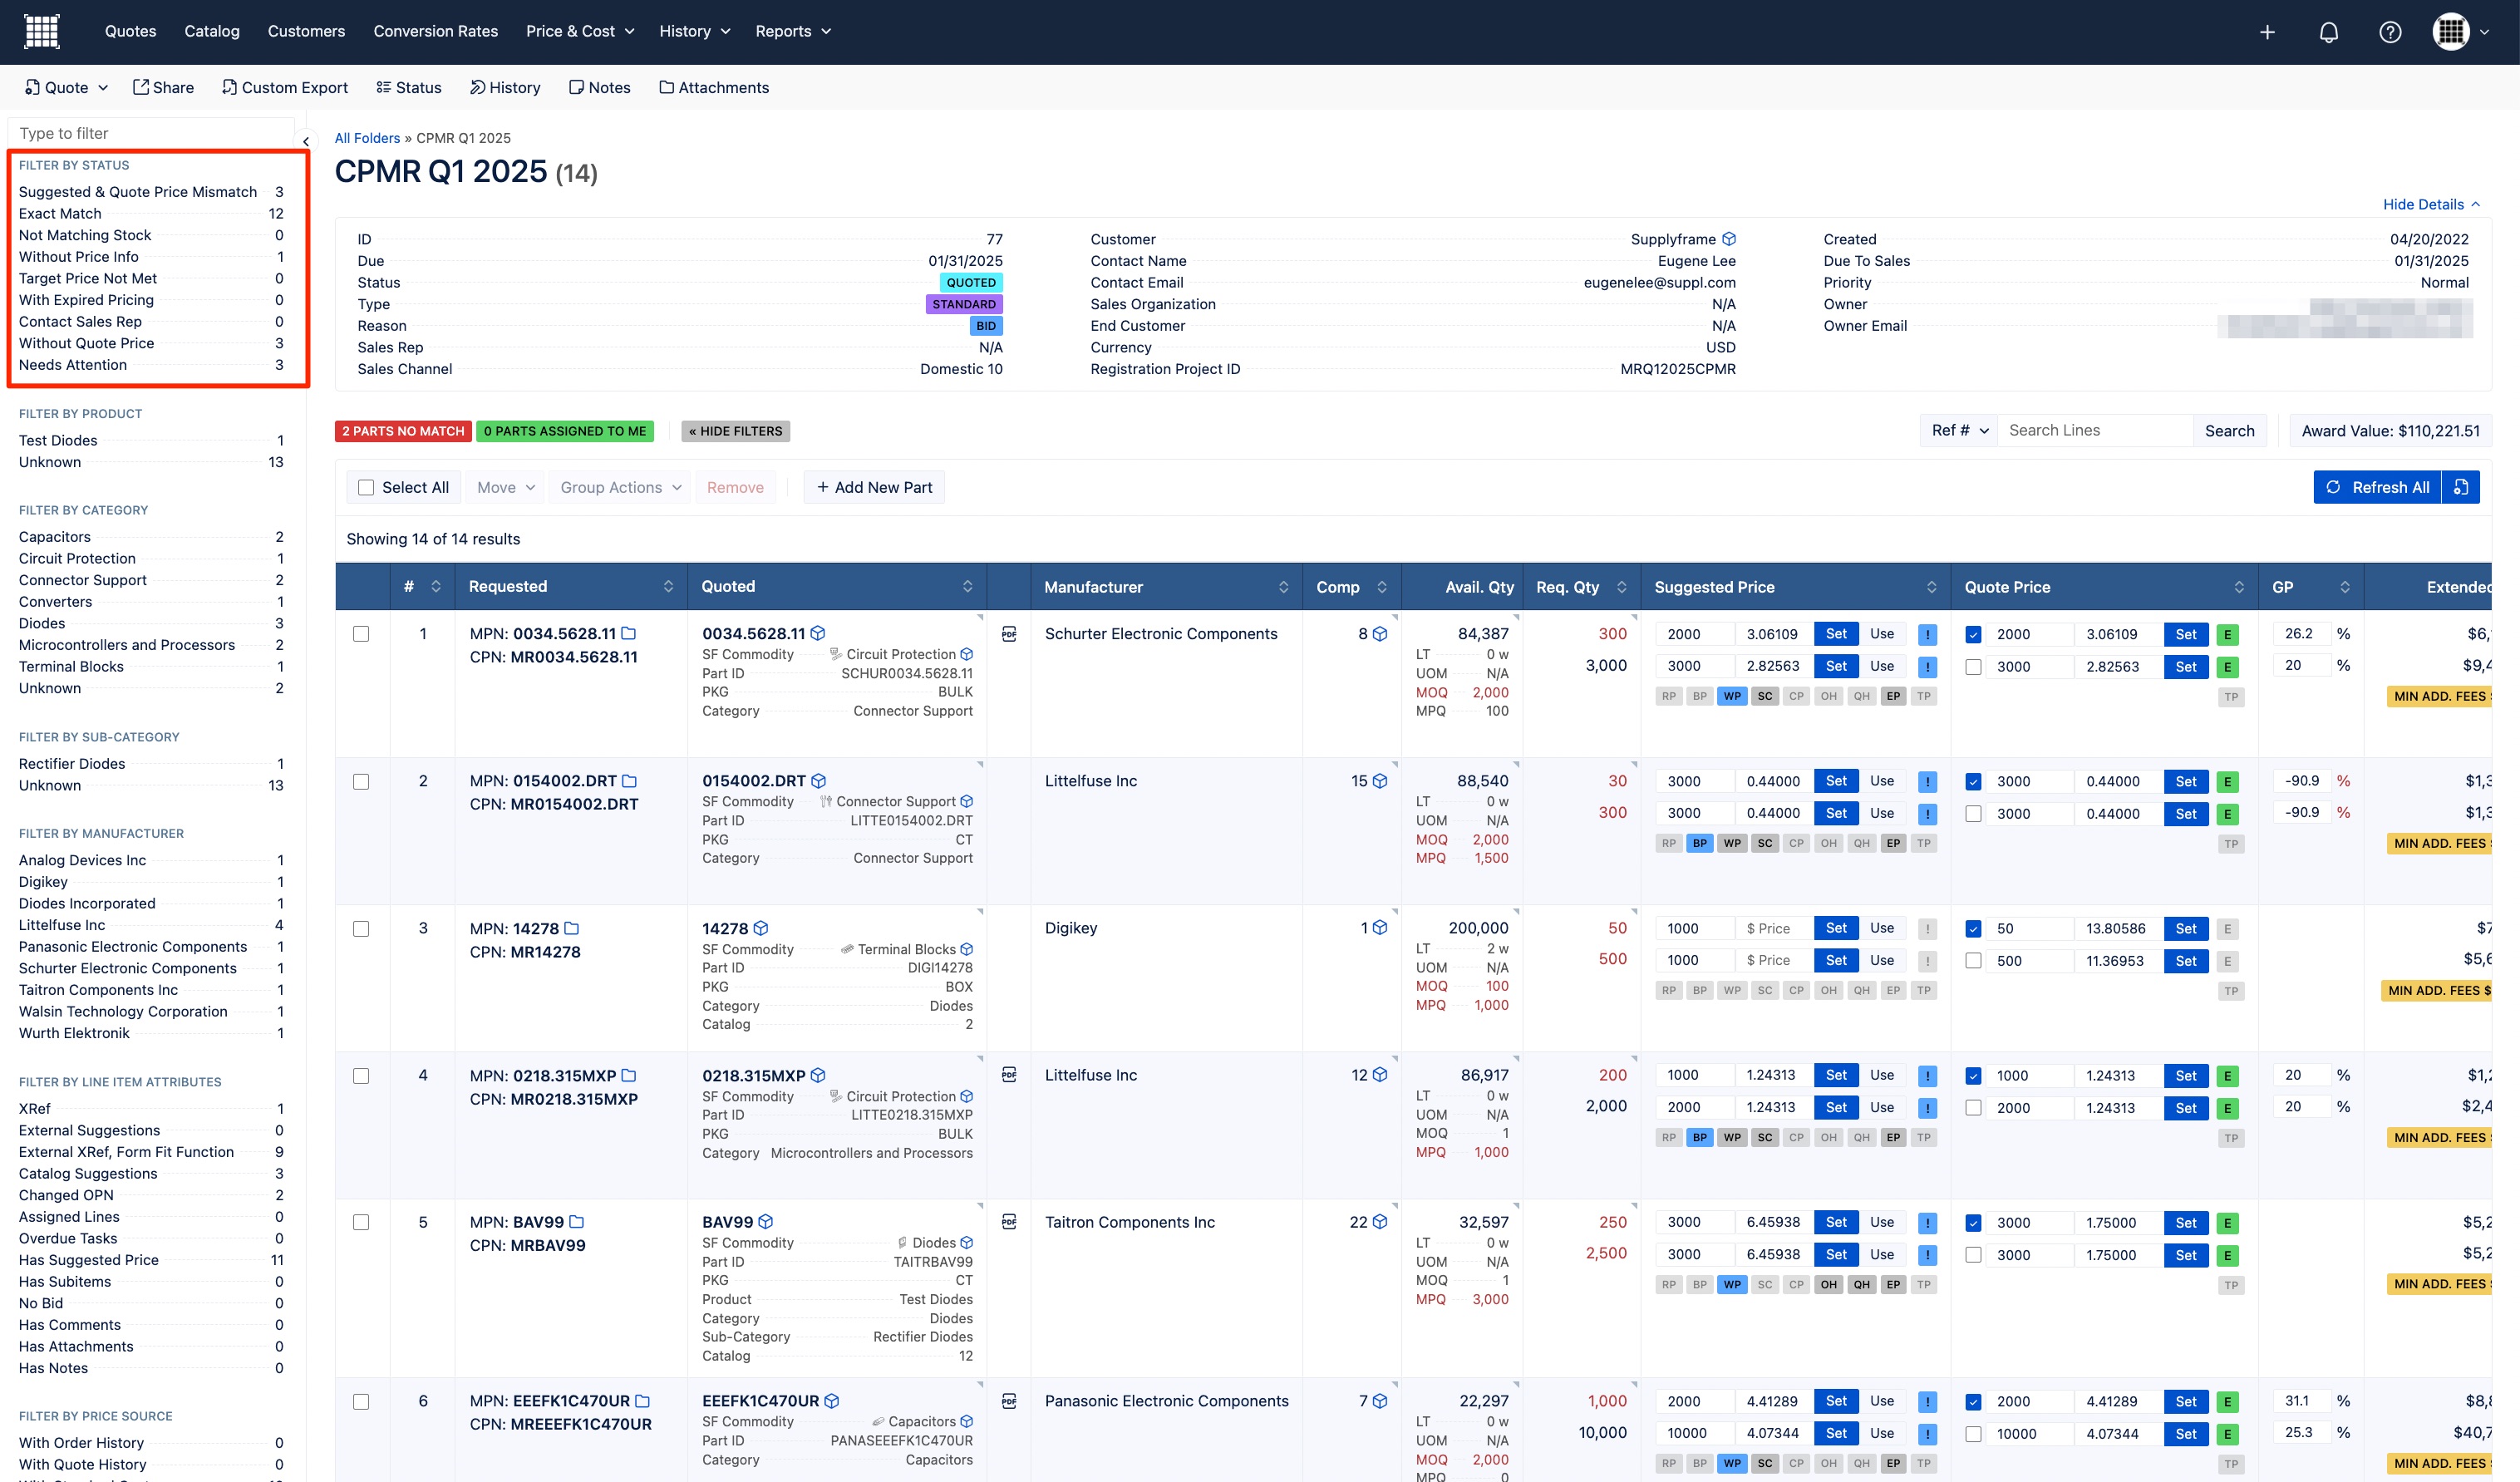The height and width of the screenshot is (1482, 2520).
Task: Open the Notes toolbar item
Action: coord(599,87)
